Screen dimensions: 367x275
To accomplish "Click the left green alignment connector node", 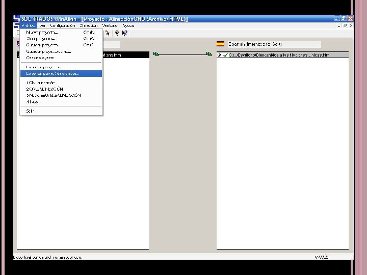I will click(156, 54).
